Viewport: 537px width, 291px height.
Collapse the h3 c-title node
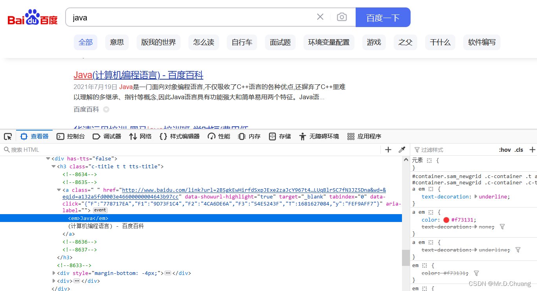point(53,166)
